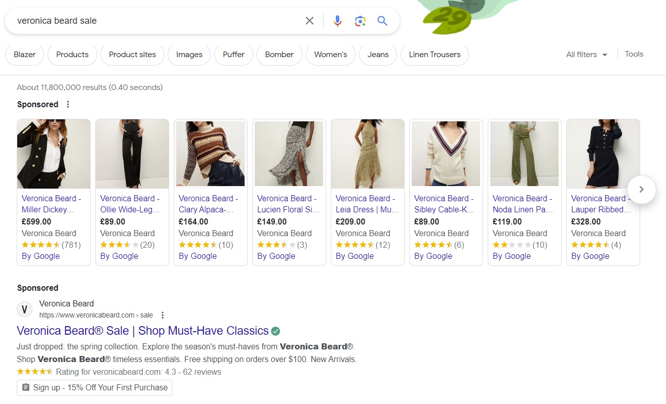This screenshot has width=666, height=404.
Task: Start voice search with the microphone icon
Action: click(337, 21)
